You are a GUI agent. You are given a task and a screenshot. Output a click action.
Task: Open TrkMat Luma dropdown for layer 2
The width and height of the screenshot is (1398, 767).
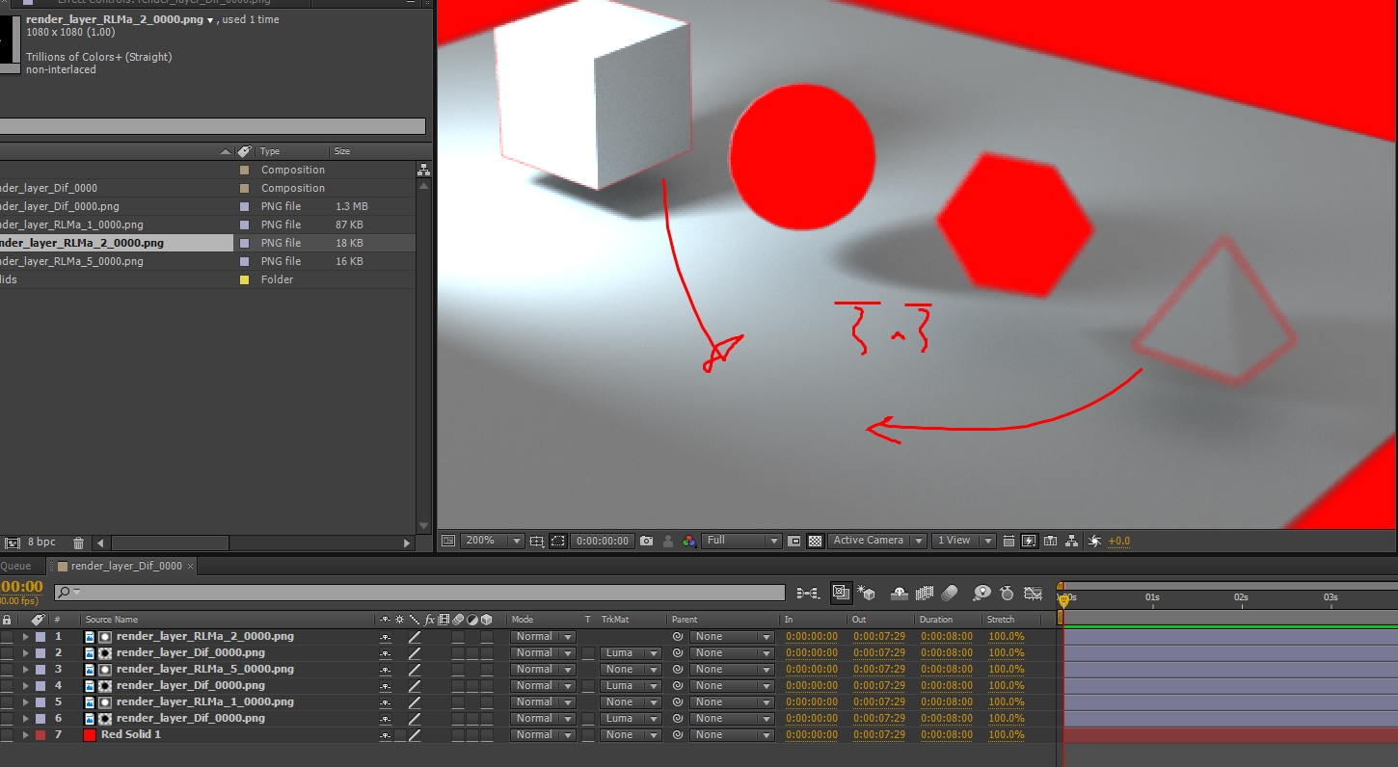pos(631,653)
